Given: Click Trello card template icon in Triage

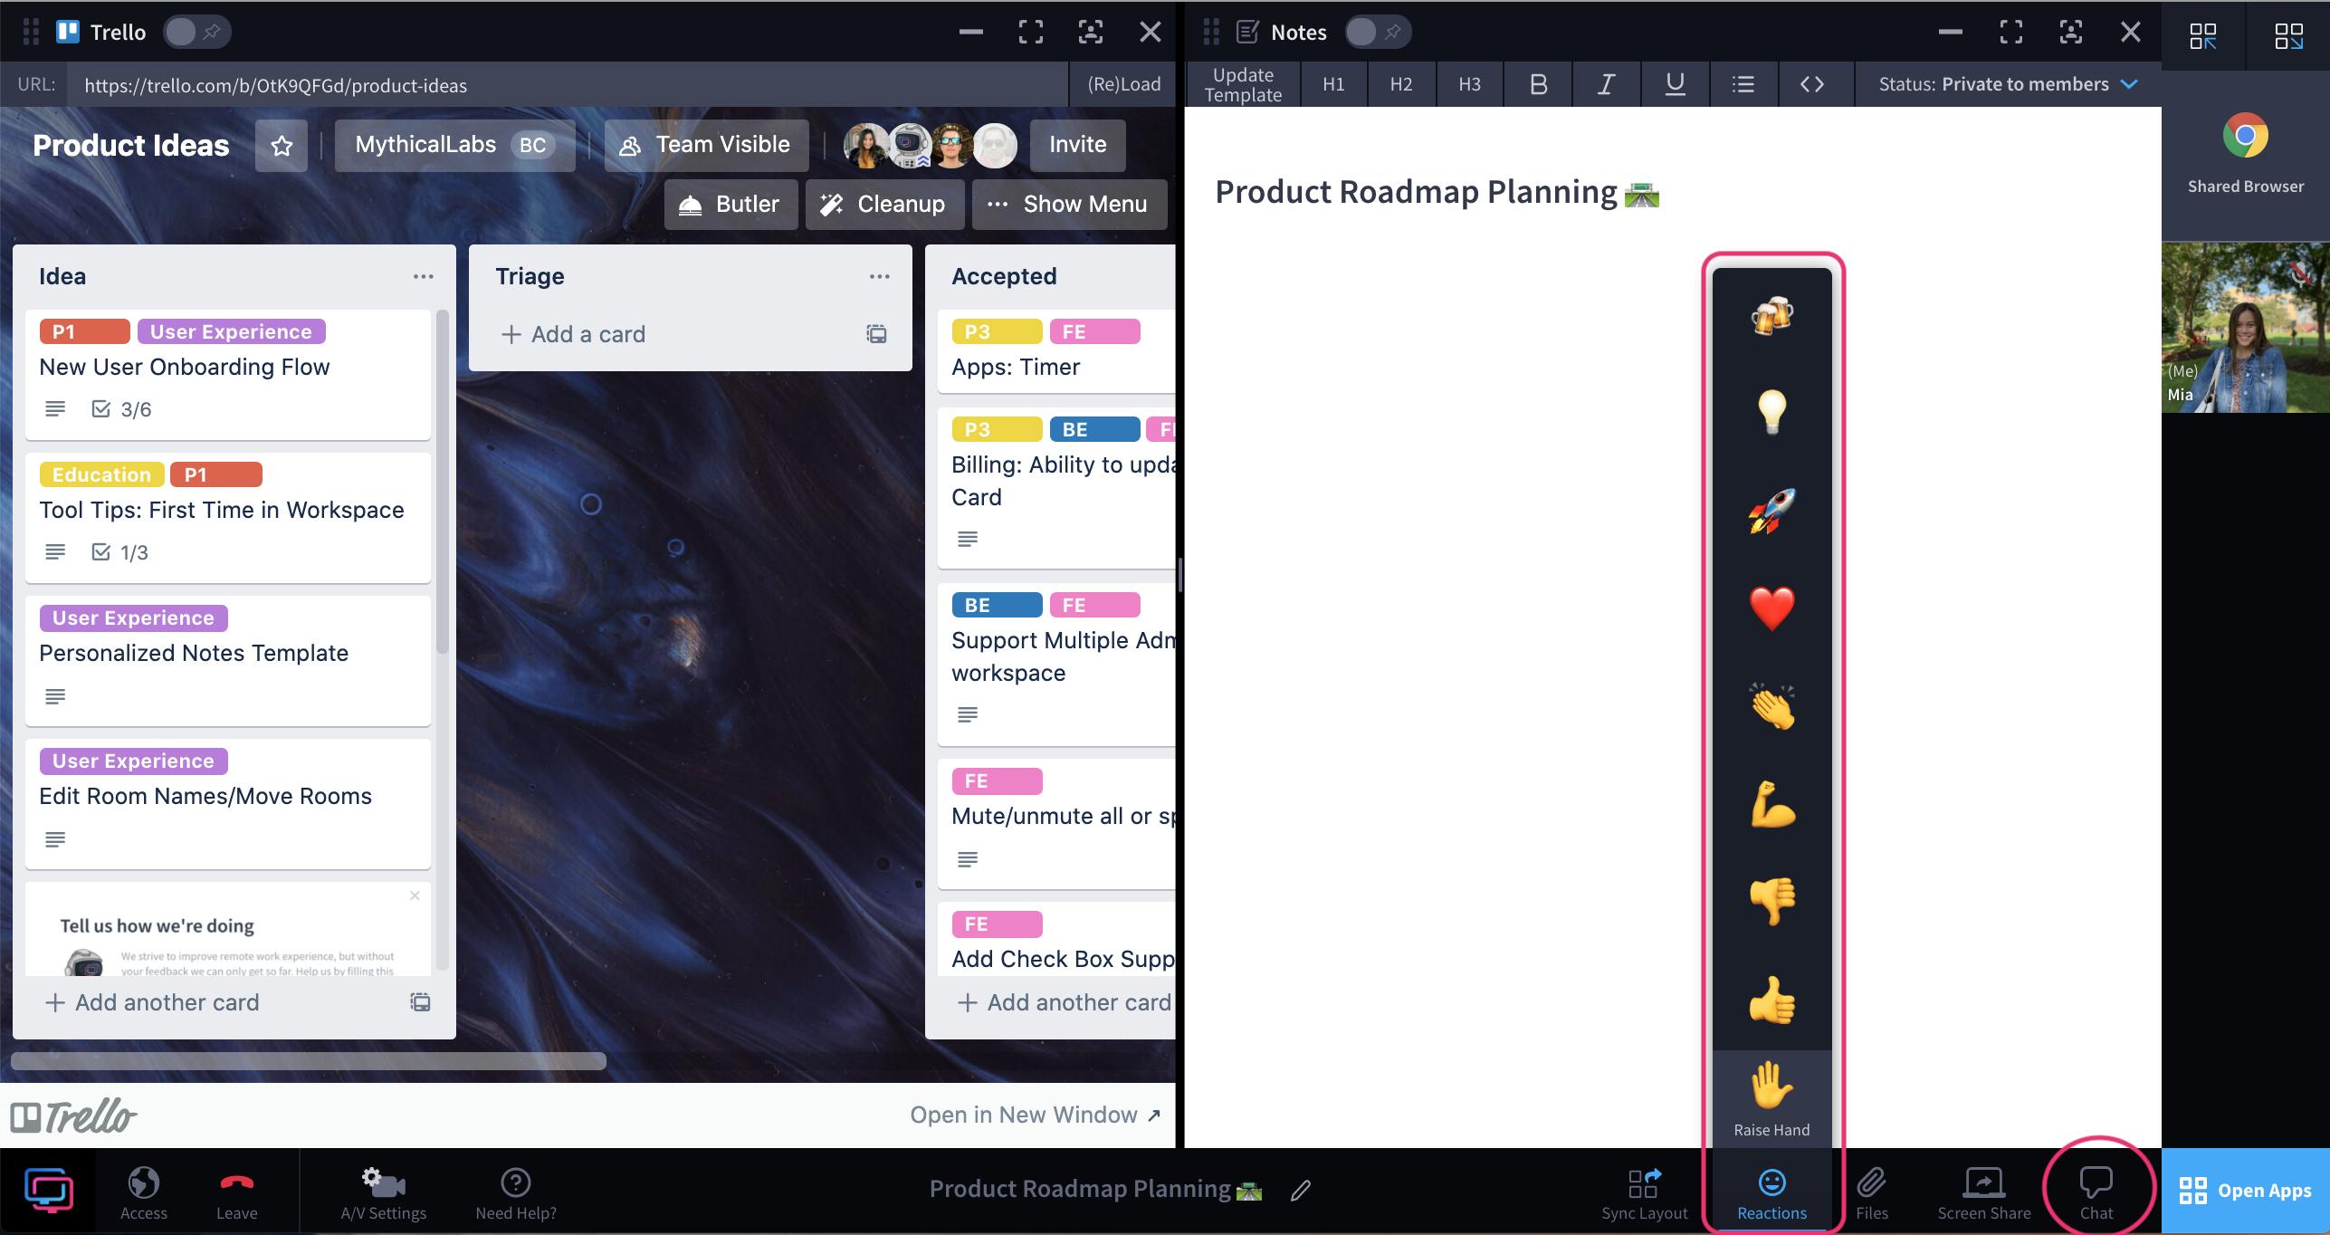Looking at the screenshot, I should click(x=876, y=334).
